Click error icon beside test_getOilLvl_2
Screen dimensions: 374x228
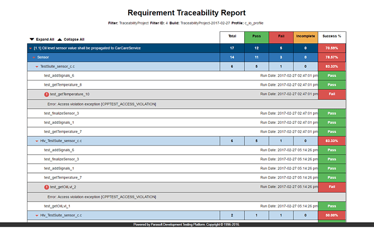tap(47, 187)
